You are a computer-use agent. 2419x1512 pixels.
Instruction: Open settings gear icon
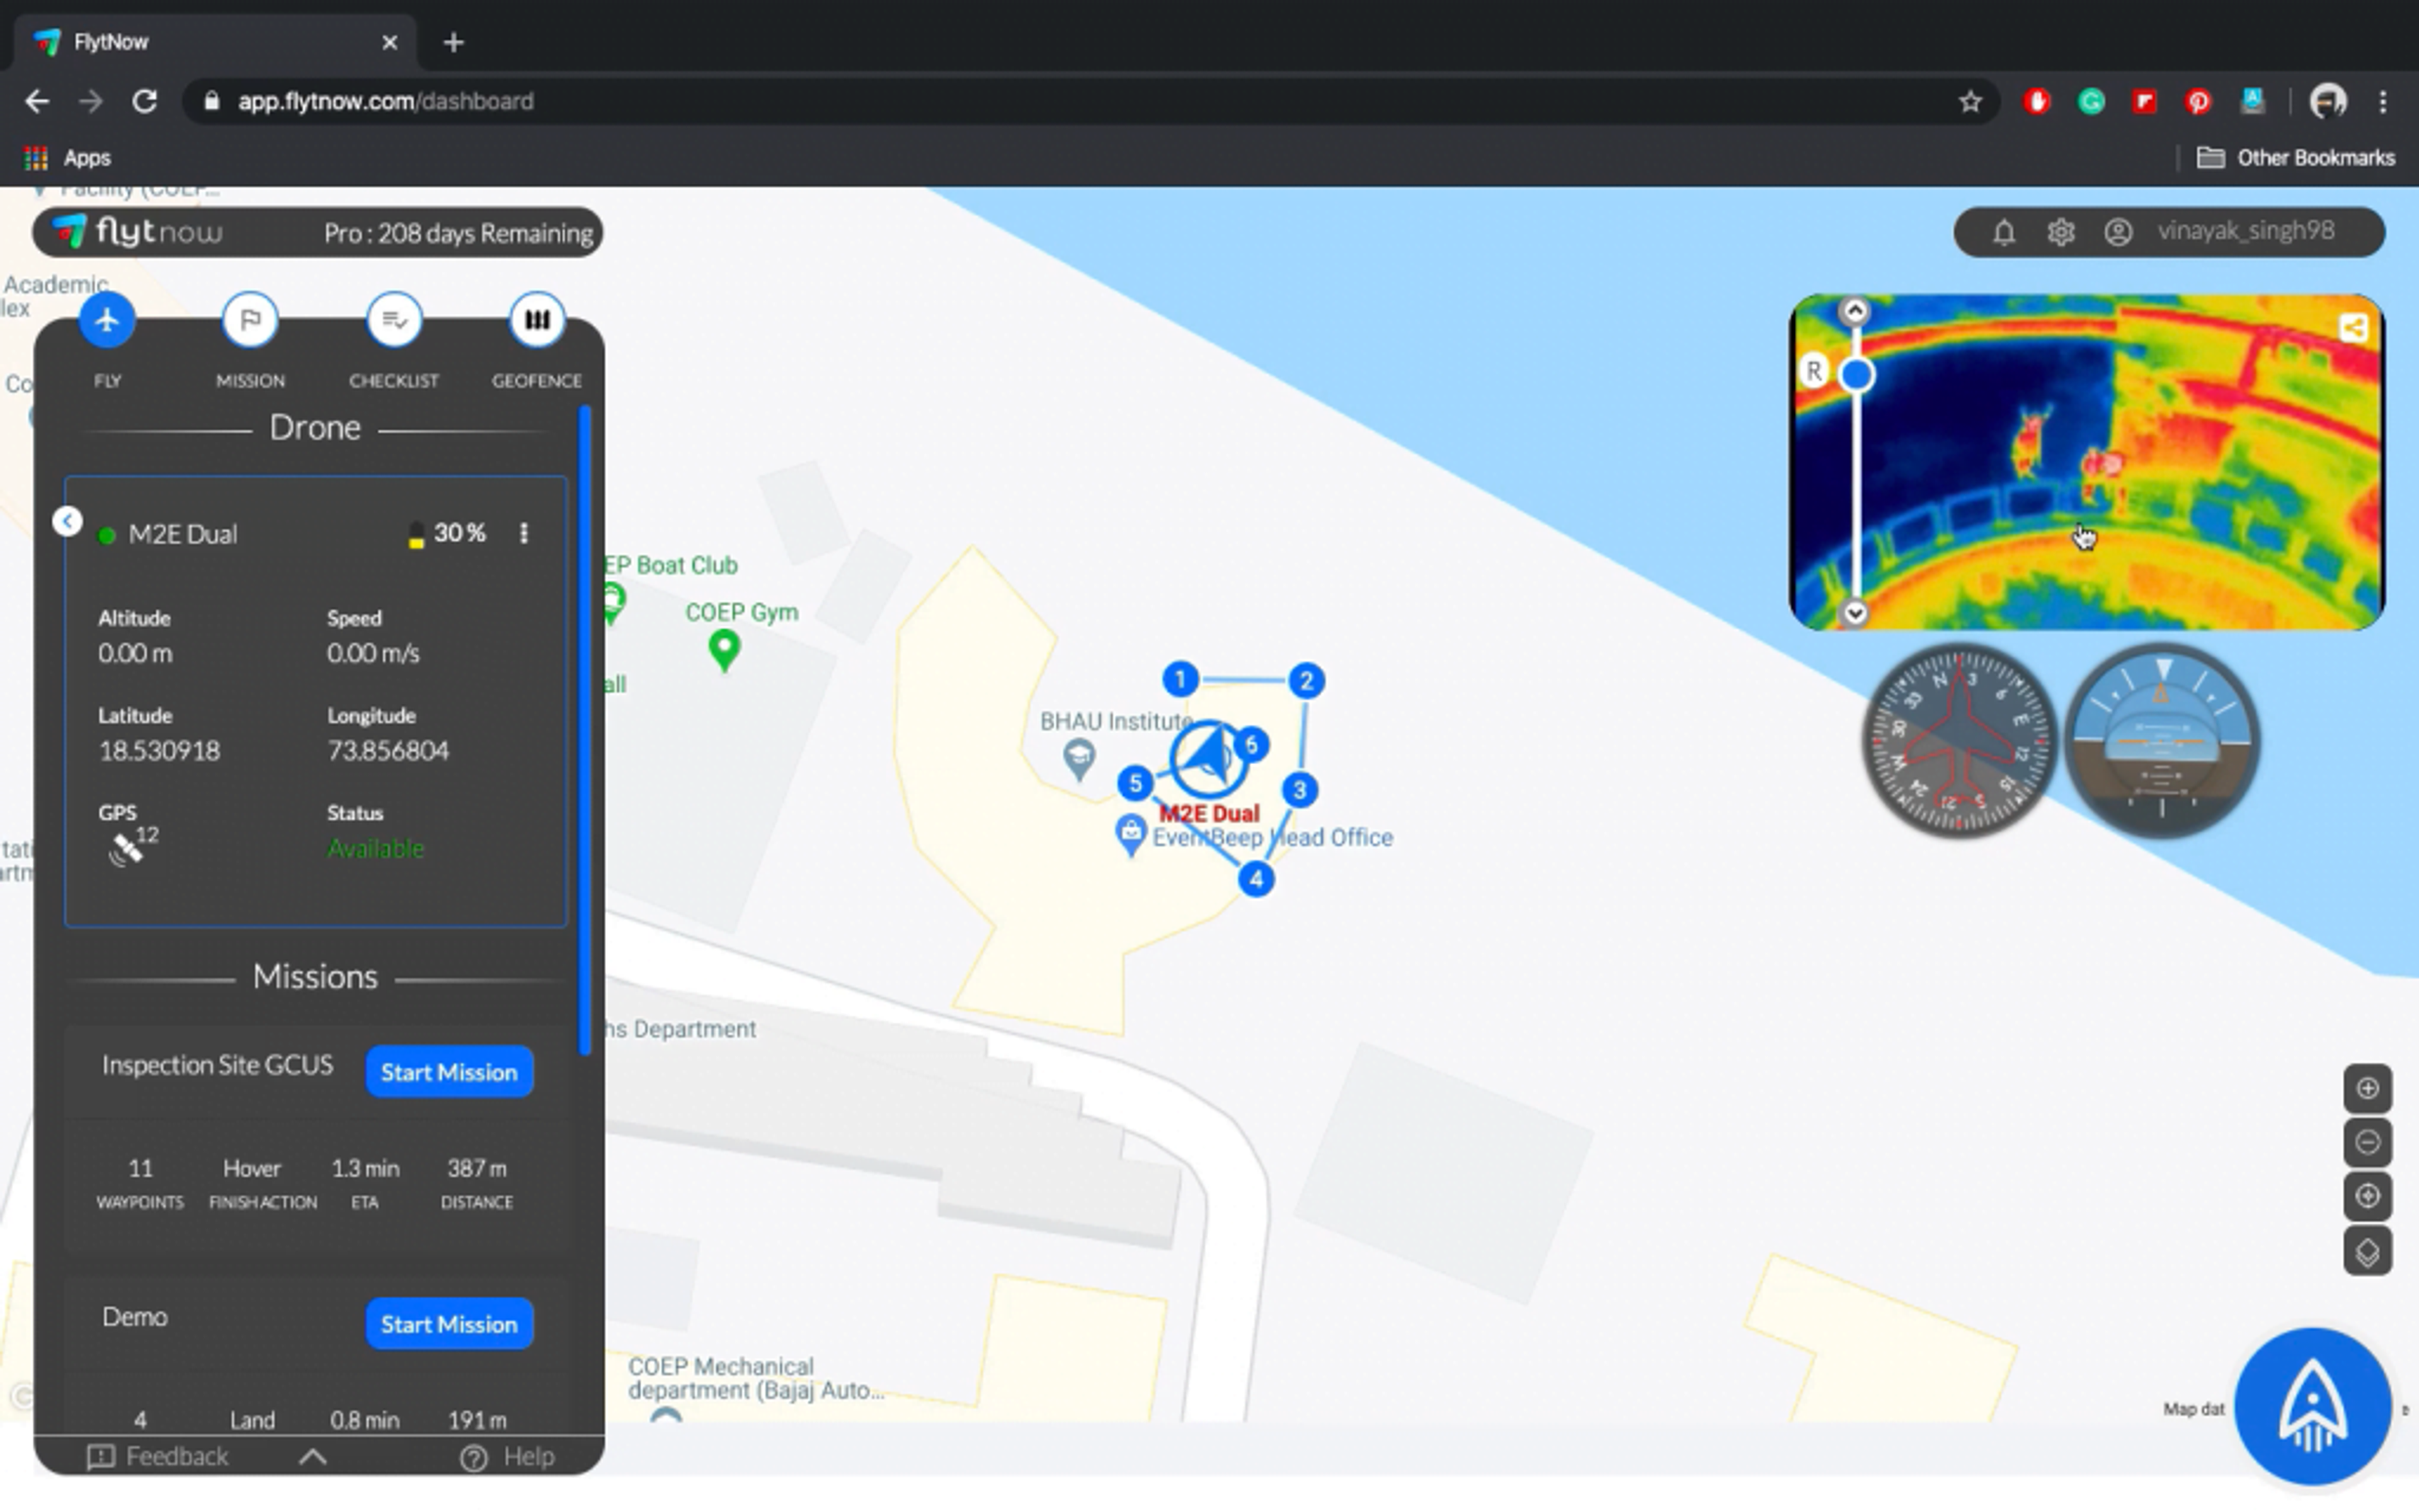(2060, 233)
